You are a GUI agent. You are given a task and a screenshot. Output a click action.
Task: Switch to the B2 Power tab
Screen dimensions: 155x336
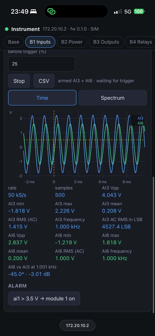(x=72, y=42)
